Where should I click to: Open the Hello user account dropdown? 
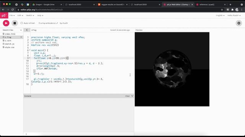(x=234, y=15)
